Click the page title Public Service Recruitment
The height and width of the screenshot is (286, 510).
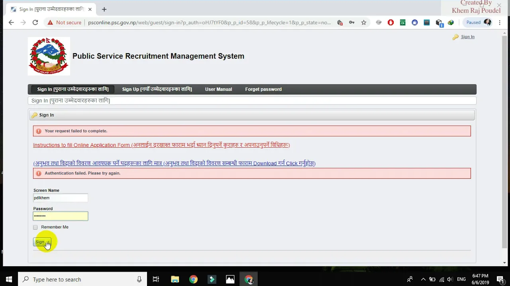click(x=158, y=56)
